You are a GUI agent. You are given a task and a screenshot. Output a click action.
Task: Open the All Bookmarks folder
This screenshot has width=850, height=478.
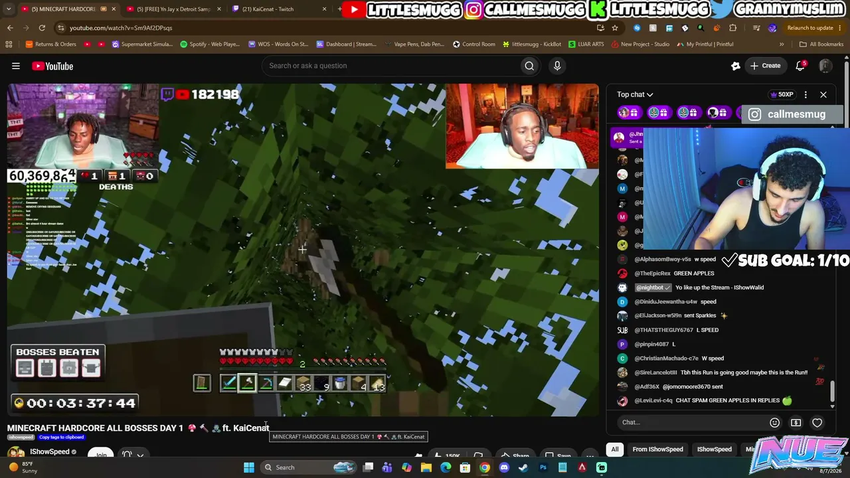[x=821, y=44]
